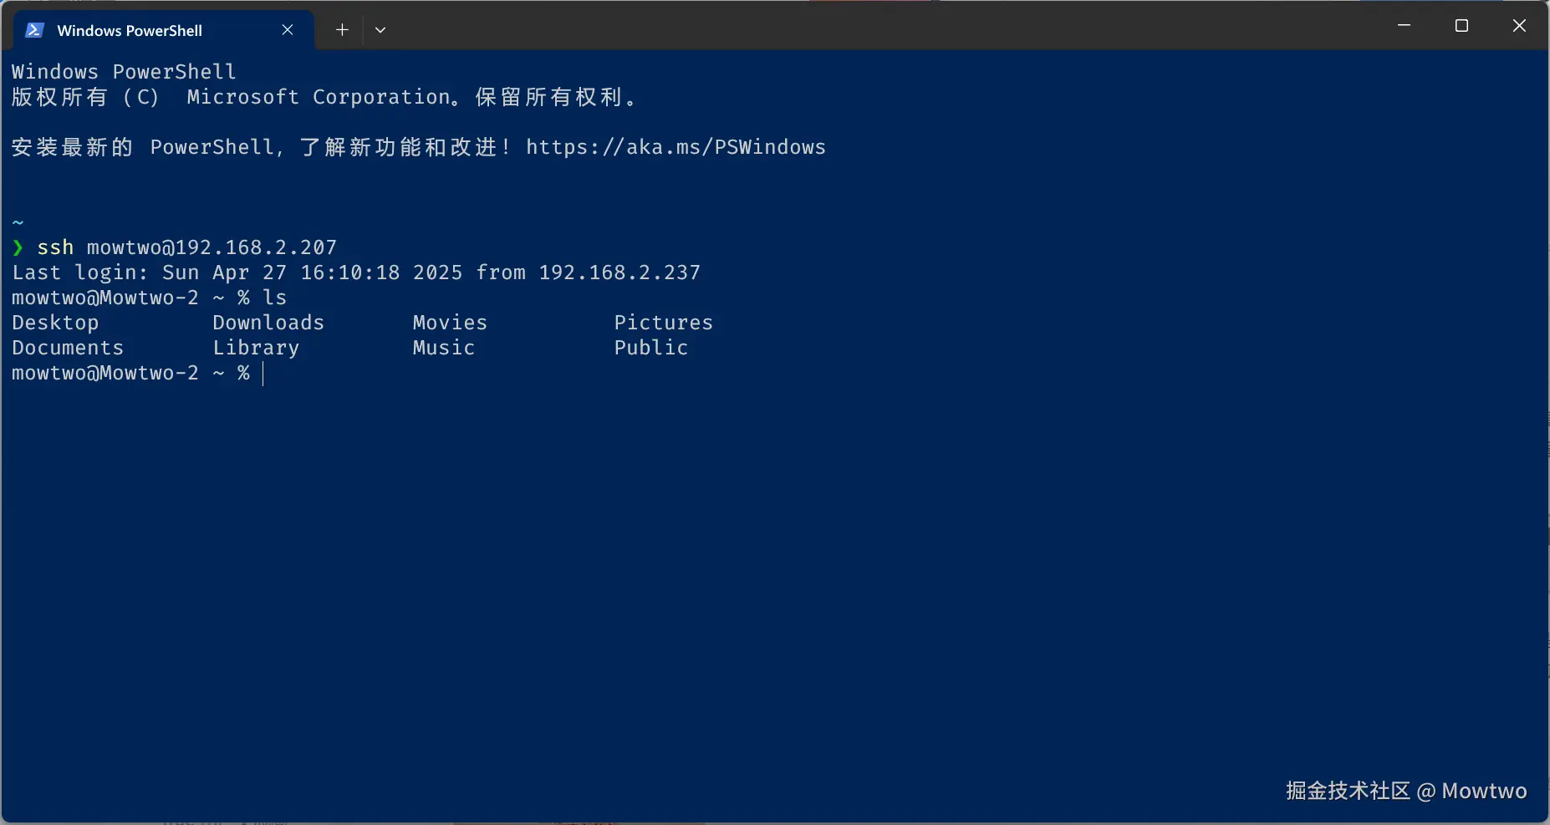The height and width of the screenshot is (825, 1550).
Task: Expand the new tab profile dropdown
Action: 380,30
